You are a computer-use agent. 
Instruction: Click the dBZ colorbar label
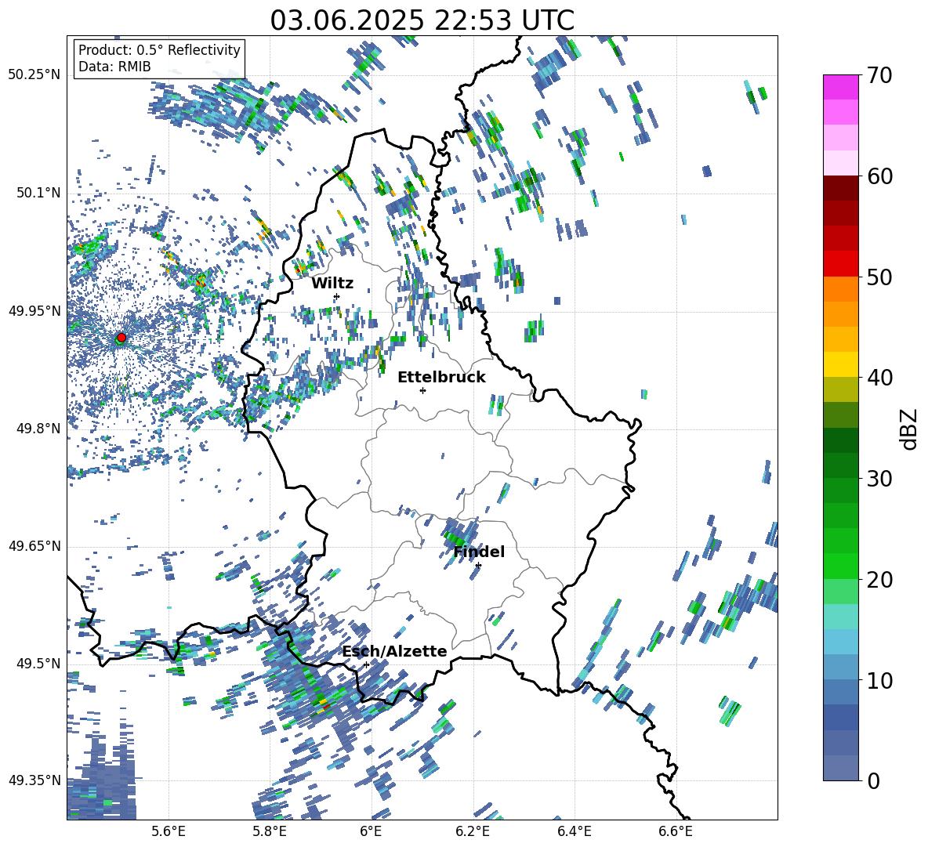909,429
